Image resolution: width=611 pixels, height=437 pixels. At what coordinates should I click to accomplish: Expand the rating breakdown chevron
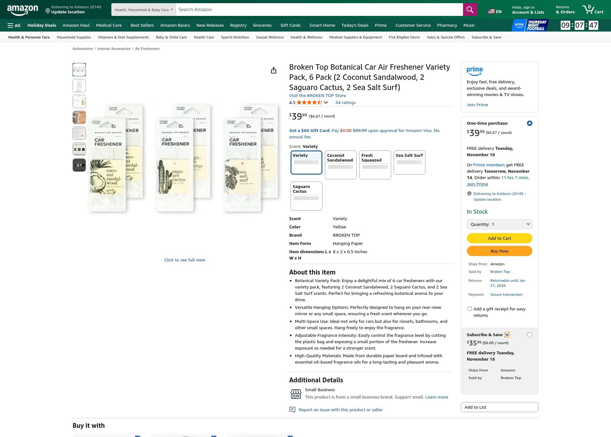(x=326, y=102)
